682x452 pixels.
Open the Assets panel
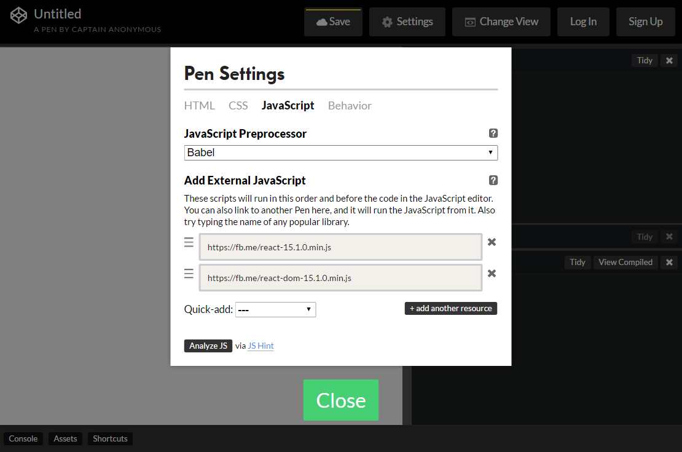click(x=65, y=438)
